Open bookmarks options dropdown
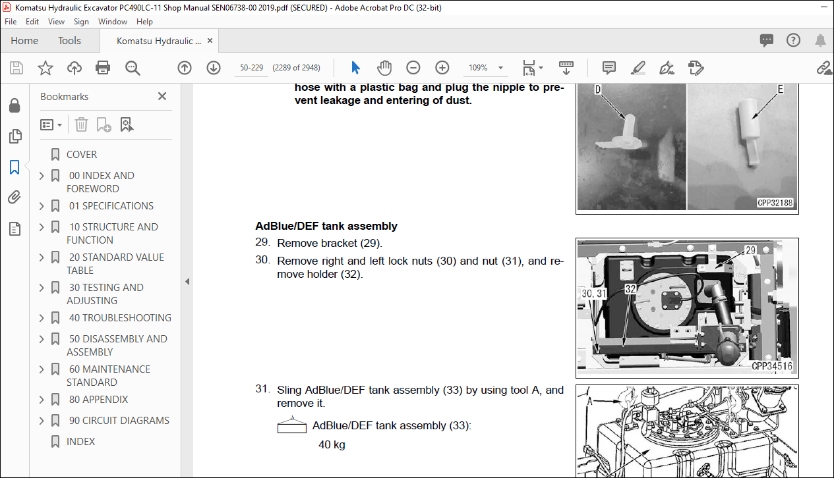Viewport: 834px width, 478px height. 51,124
